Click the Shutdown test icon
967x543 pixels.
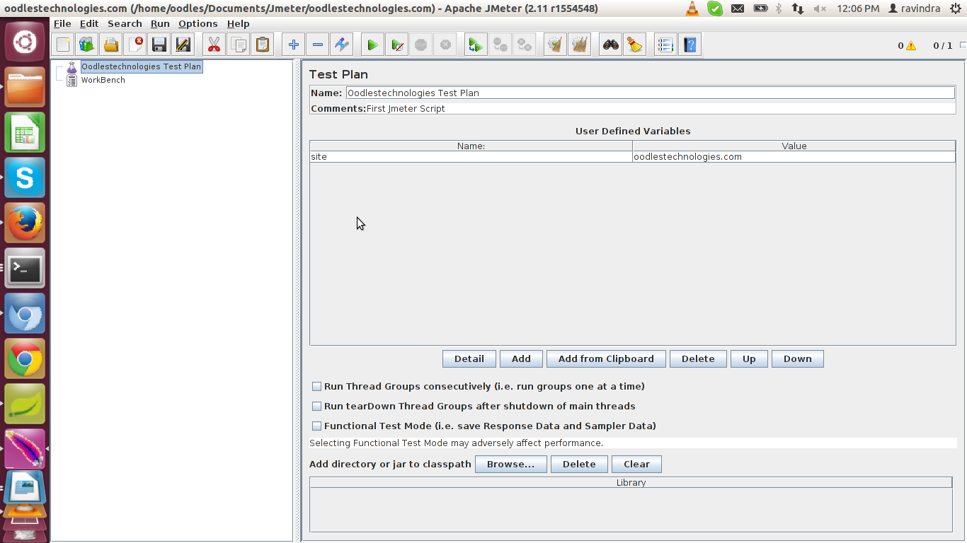pos(445,45)
